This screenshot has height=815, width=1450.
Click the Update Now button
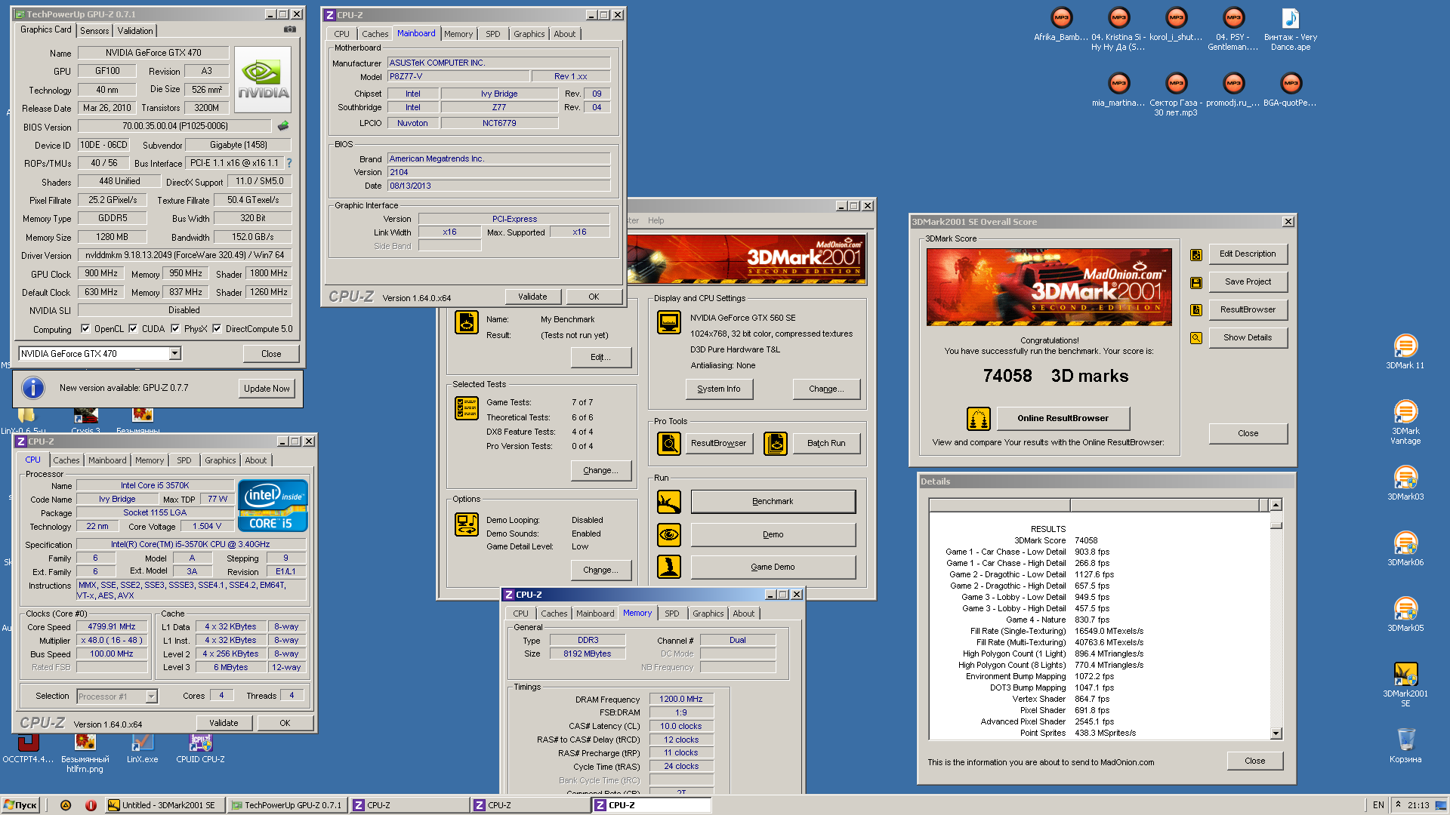267,389
